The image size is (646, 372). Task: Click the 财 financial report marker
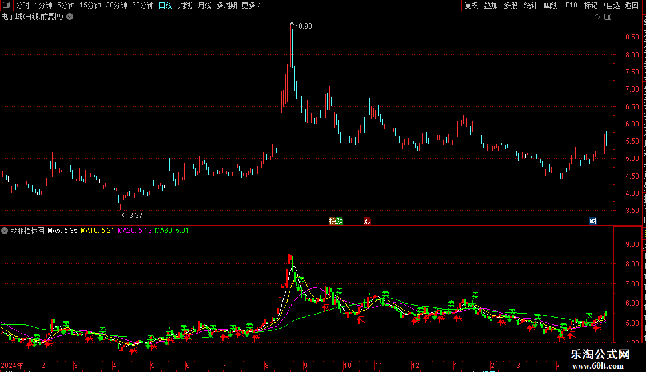pyautogui.click(x=593, y=221)
